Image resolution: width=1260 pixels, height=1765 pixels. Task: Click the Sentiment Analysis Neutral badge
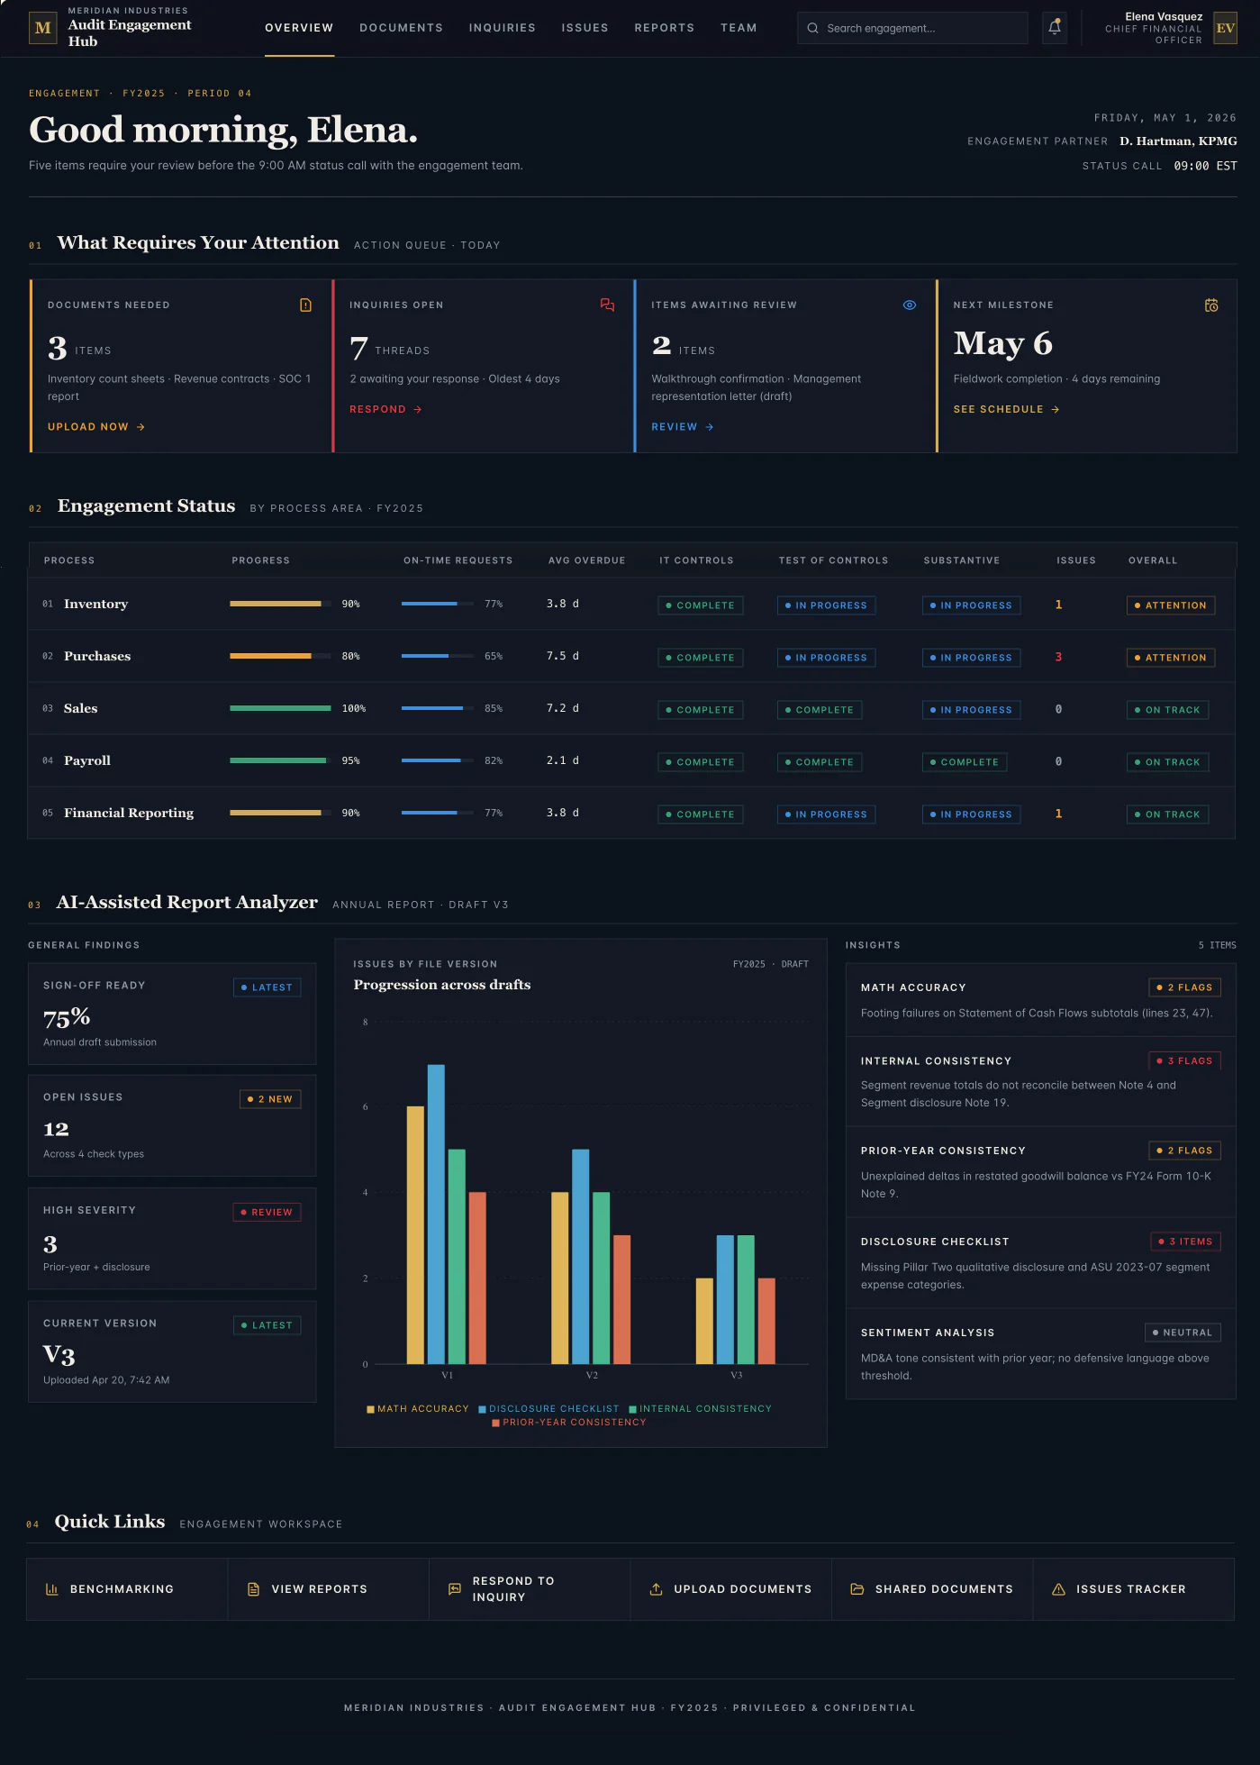[x=1183, y=1333]
